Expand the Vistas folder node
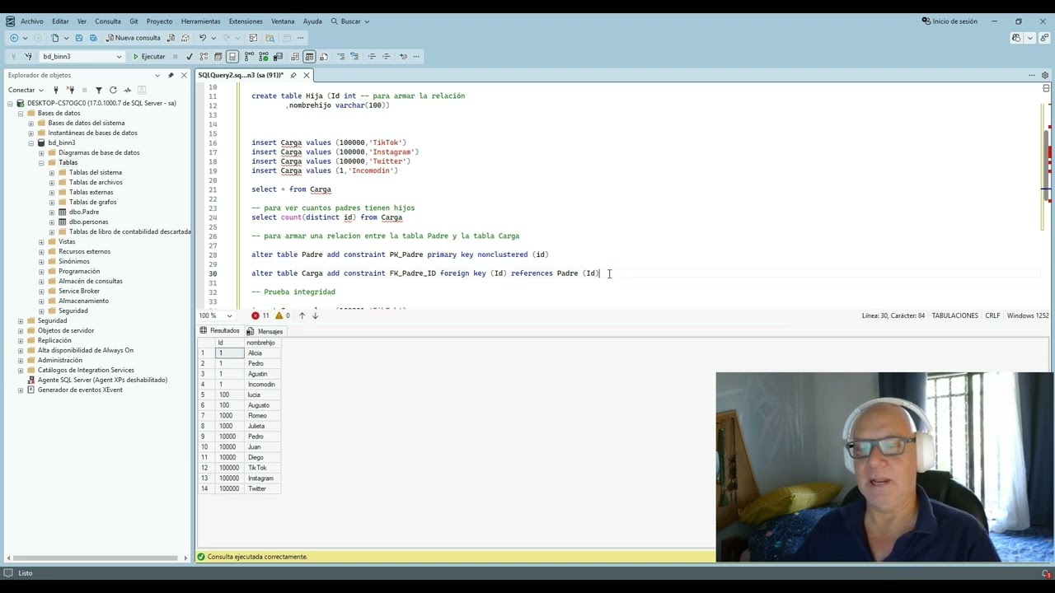Screen dimensions: 1055x593 click(x=41, y=241)
